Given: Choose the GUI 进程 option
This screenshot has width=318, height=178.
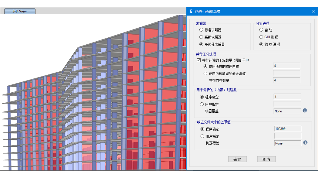Looking at the screenshot, I should pyautogui.click(x=261, y=37).
